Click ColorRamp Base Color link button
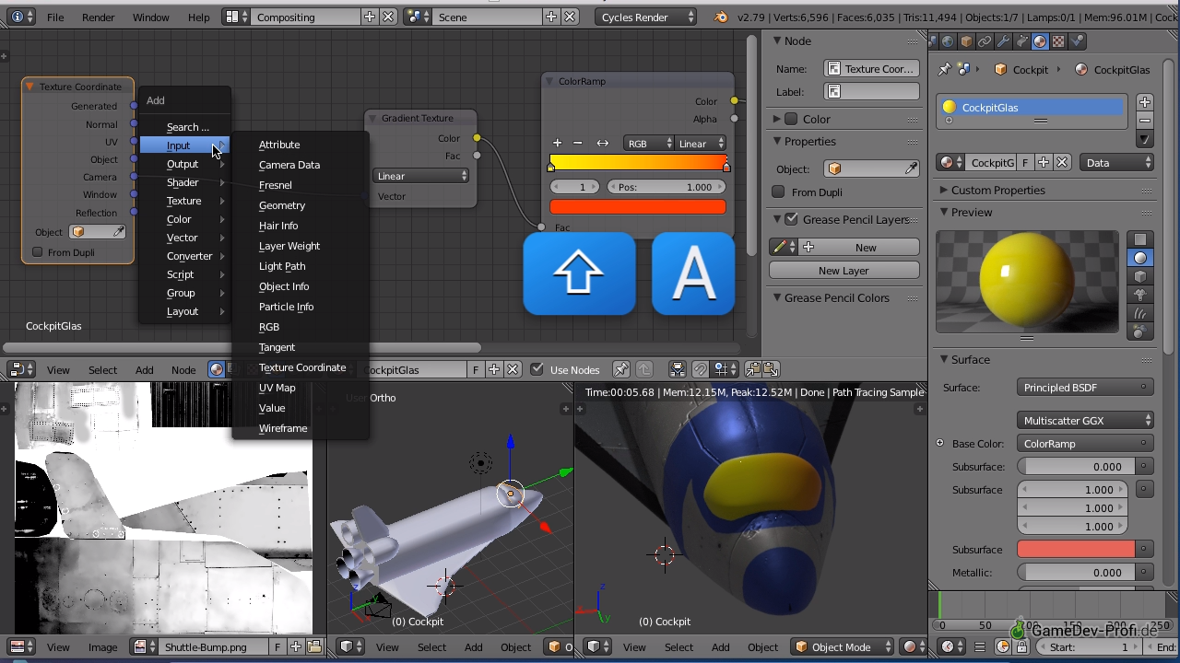 tap(1085, 444)
